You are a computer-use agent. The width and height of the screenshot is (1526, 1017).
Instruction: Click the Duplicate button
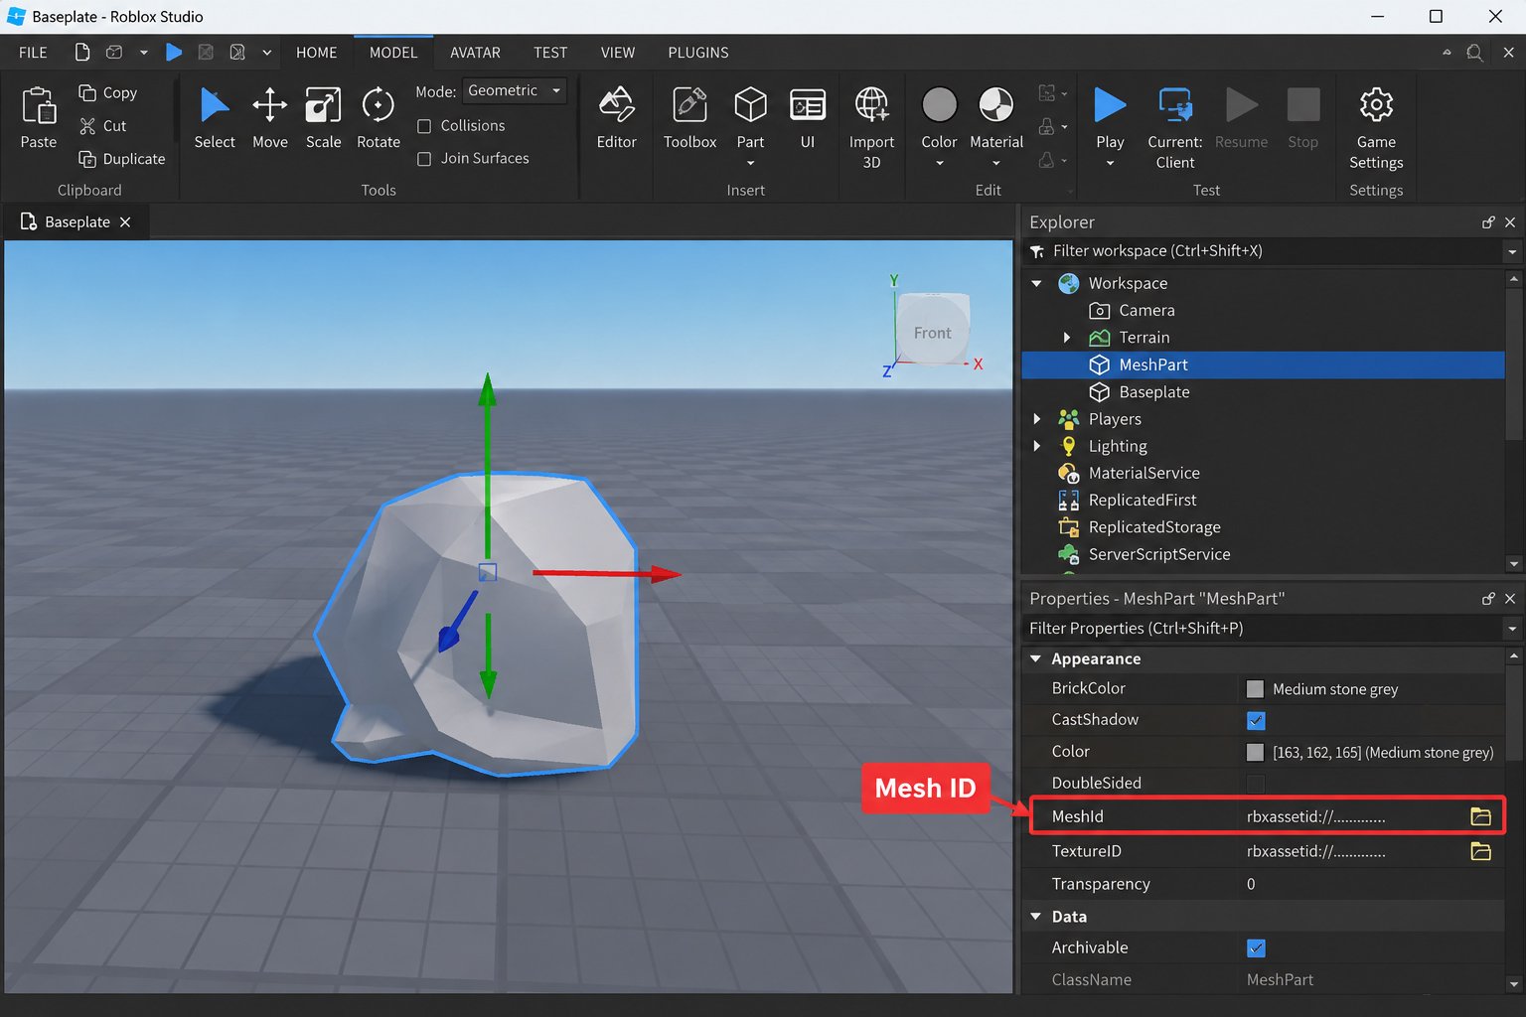click(121, 159)
